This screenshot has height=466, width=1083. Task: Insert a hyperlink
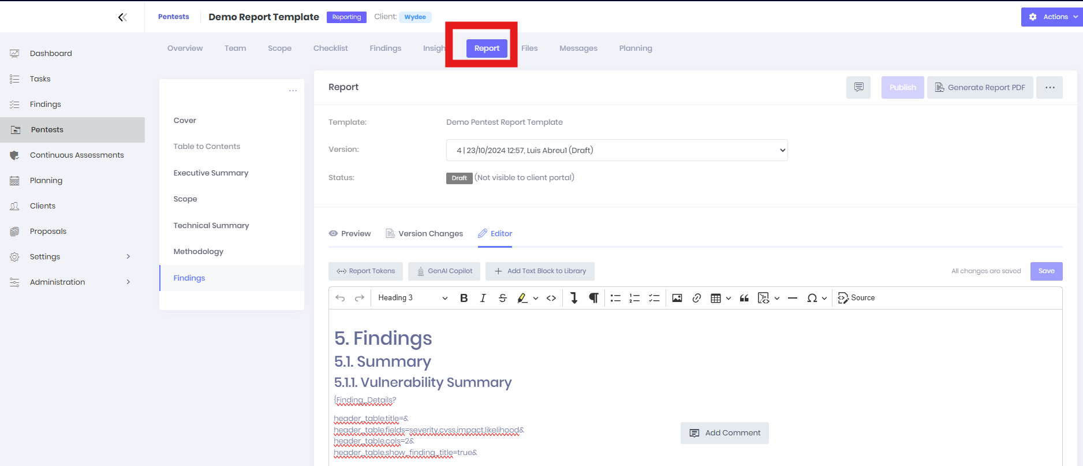(x=697, y=298)
